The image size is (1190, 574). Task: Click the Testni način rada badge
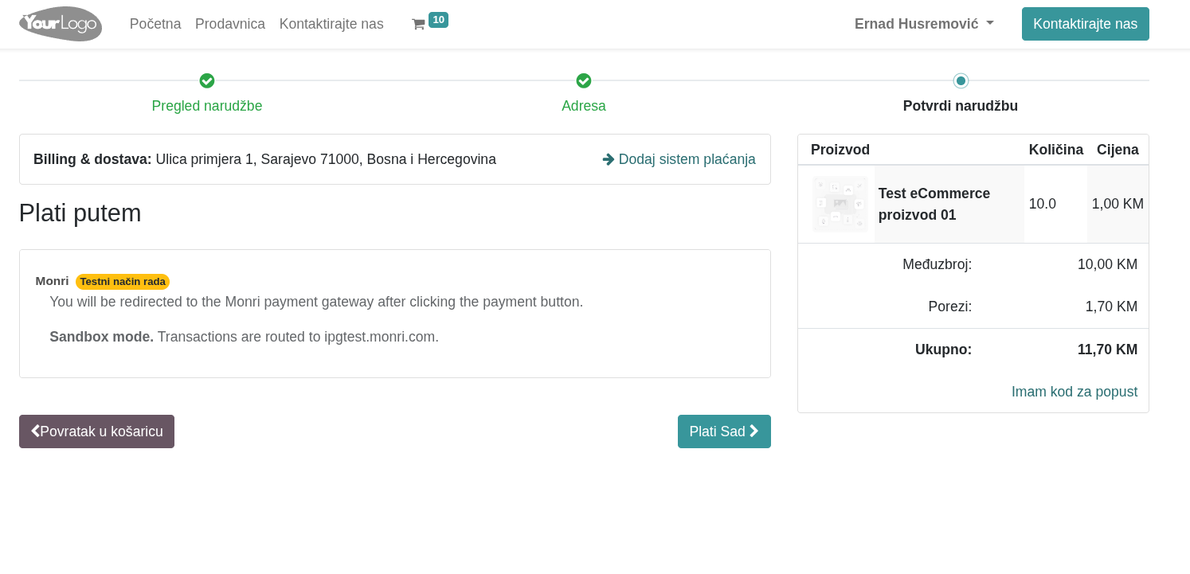click(x=123, y=282)
